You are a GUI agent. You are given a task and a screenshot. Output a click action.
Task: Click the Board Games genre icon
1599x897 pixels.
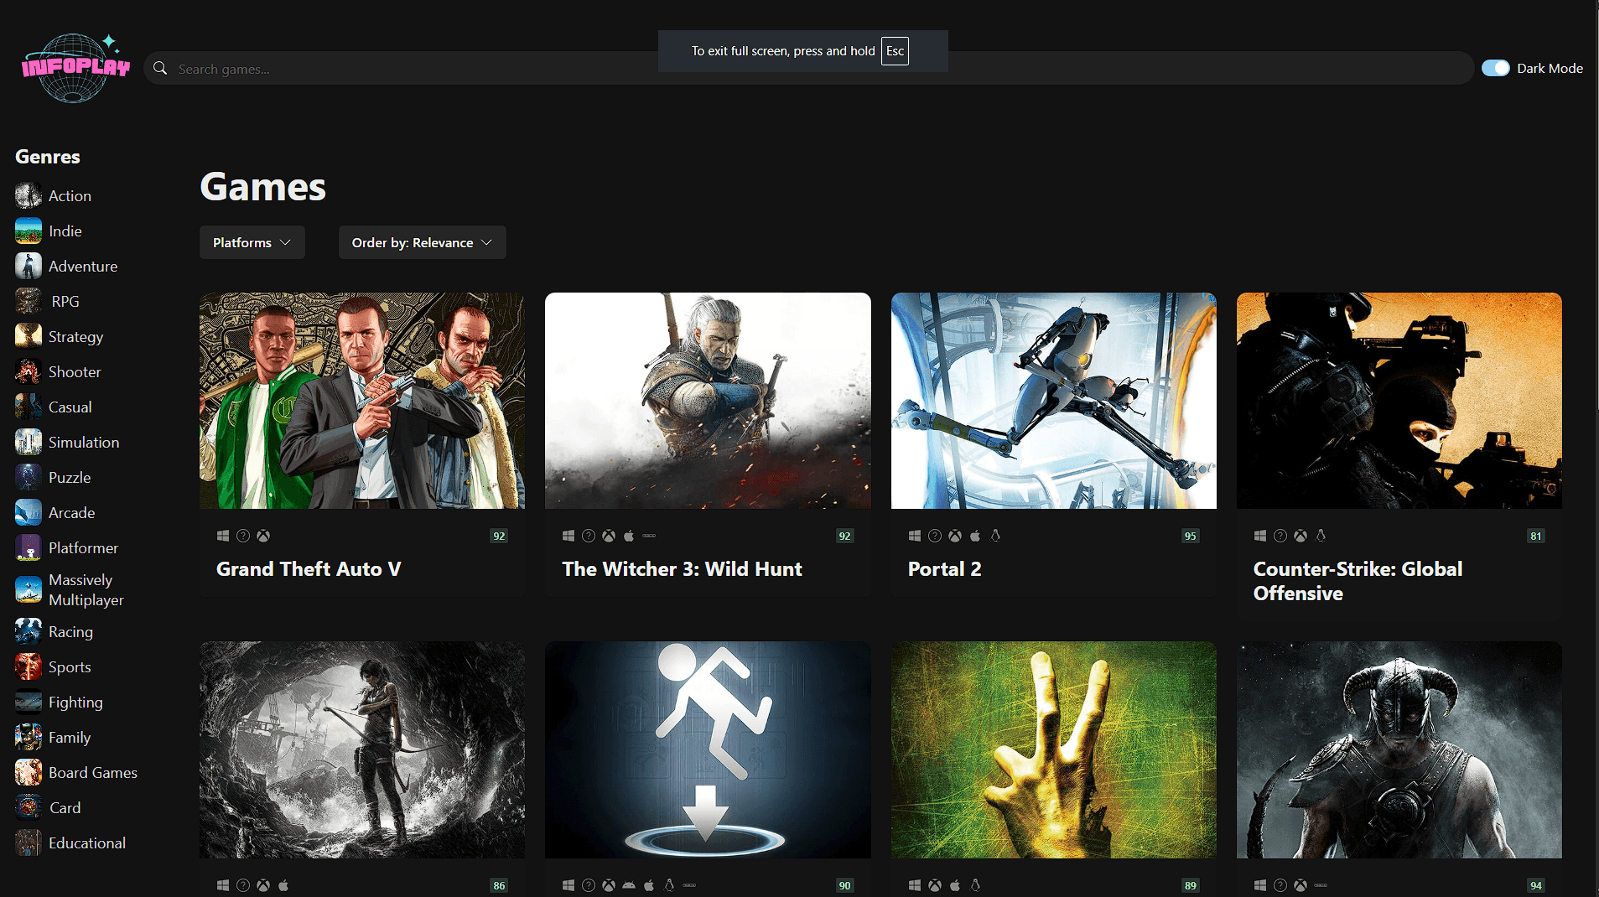coord(29,772)
